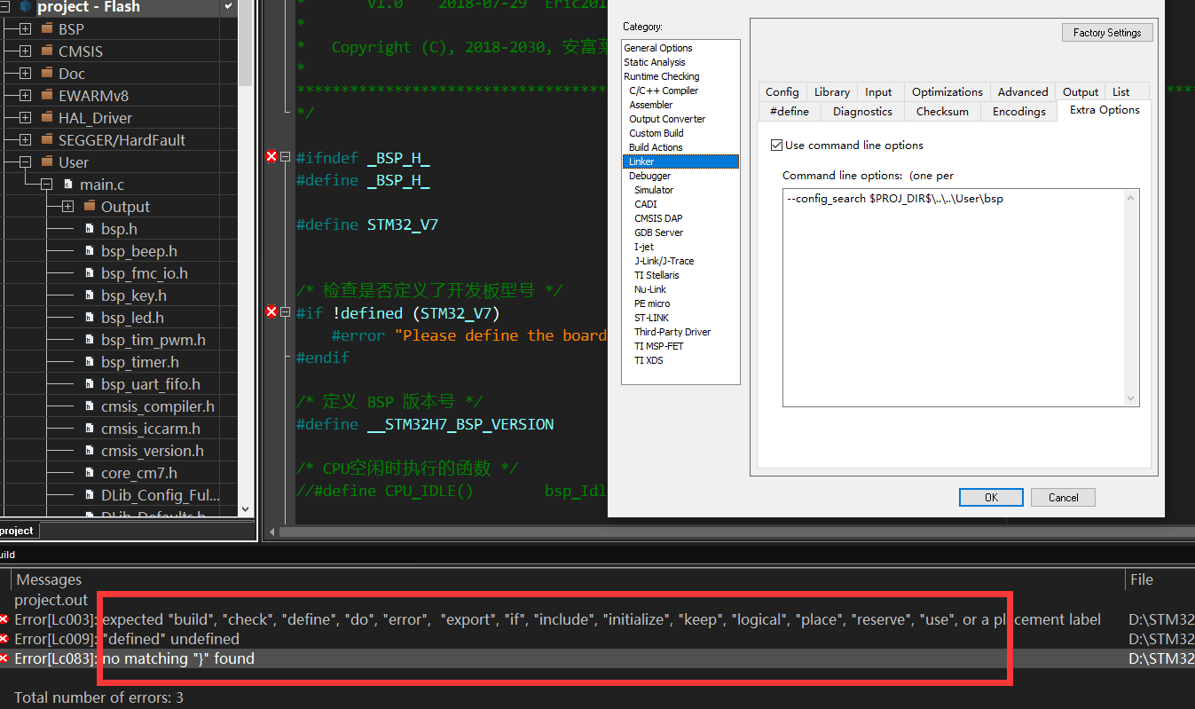Switch to the Checksum tab
Viewport: 1195px width, 709px height.
942,111
